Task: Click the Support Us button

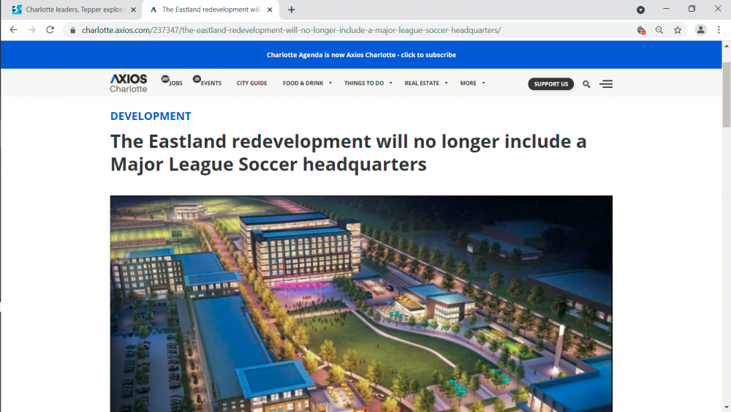Action: [550, 84]
